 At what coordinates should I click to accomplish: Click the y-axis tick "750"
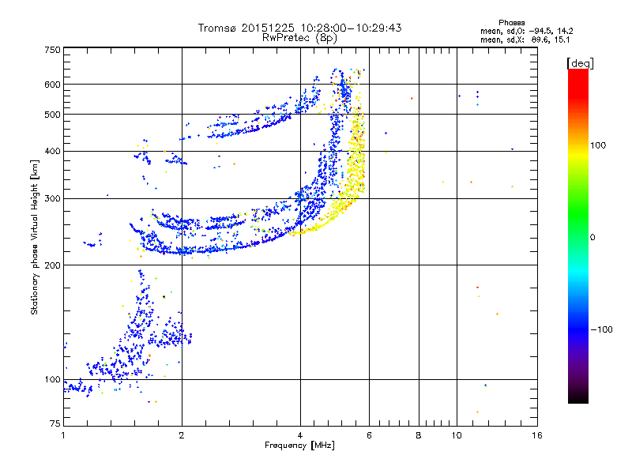pos(53,50)
